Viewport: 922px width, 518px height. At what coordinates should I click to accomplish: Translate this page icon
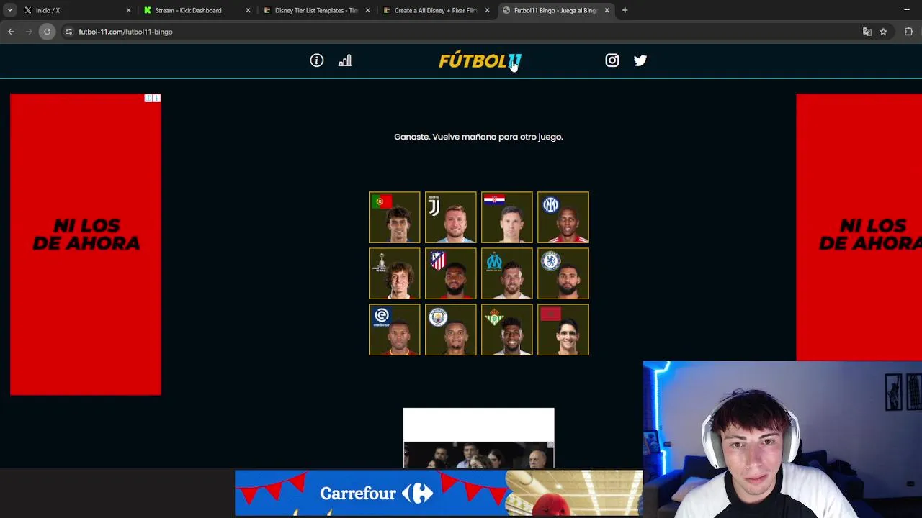click(867, 32)
